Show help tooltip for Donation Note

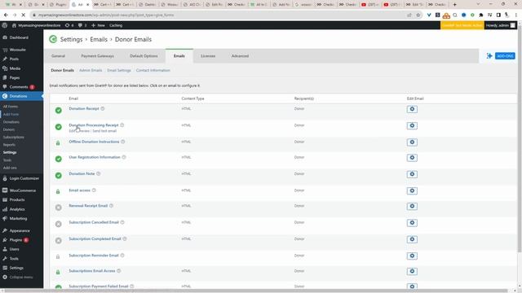click(x=98, y=173)
